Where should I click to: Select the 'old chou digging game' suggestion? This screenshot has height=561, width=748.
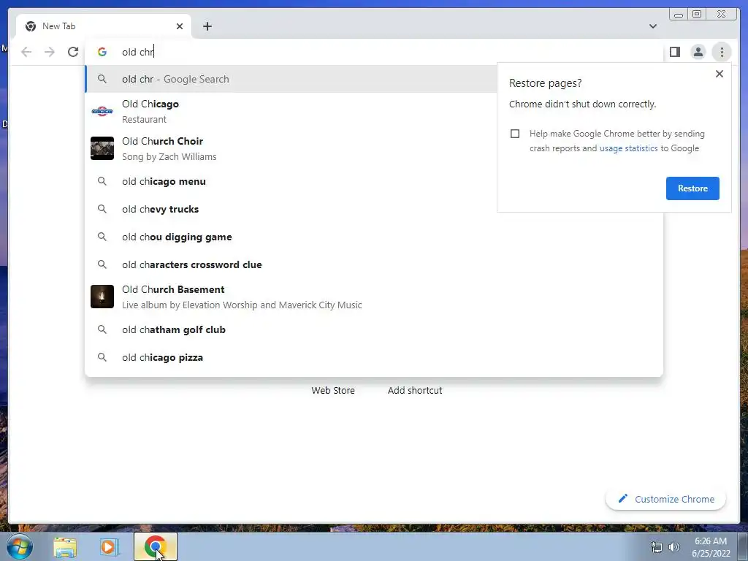click(x=373, y=237)
